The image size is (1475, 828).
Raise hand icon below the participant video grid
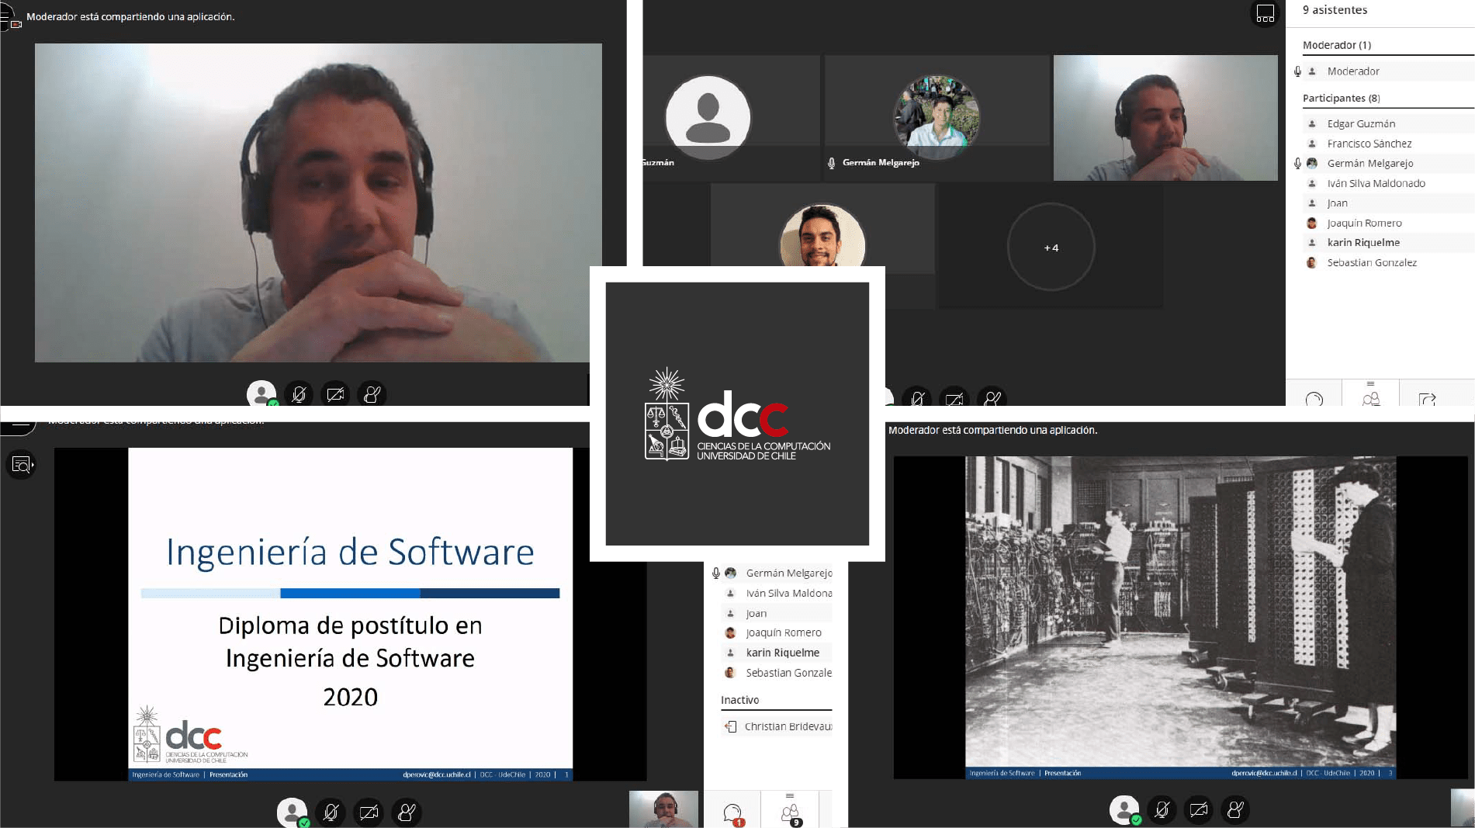point(992,399)
